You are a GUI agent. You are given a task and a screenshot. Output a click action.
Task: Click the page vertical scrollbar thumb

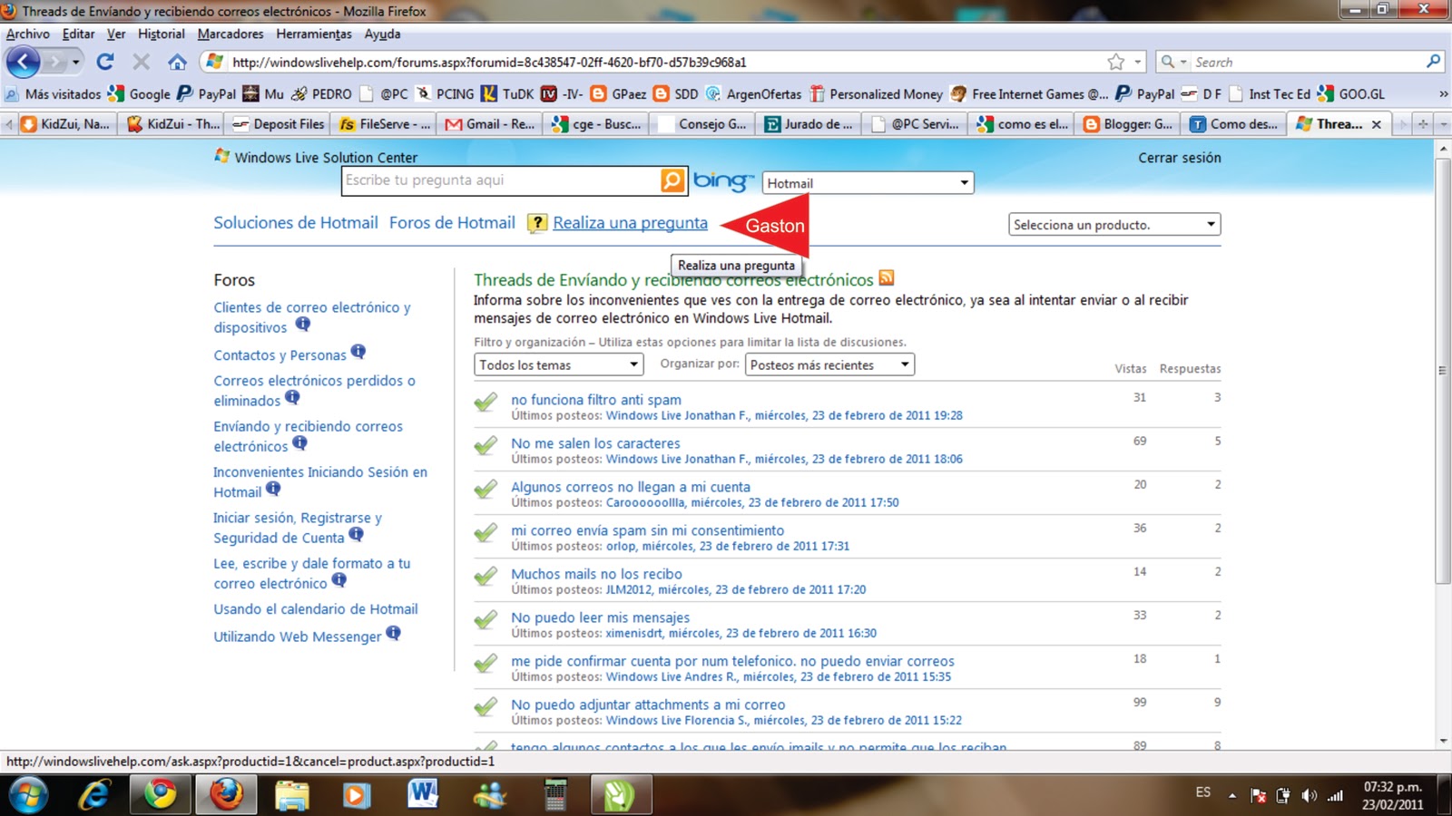point(1442,372)
